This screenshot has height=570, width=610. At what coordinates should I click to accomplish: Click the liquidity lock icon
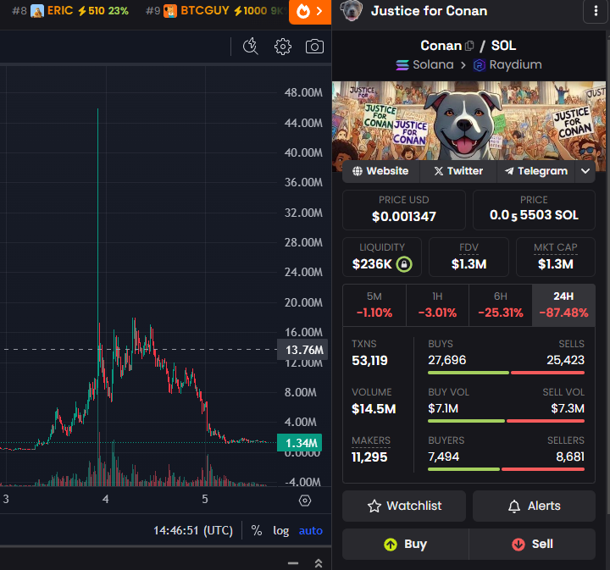404,264
